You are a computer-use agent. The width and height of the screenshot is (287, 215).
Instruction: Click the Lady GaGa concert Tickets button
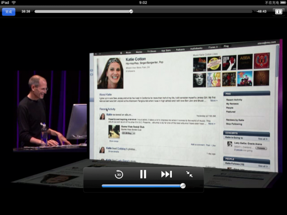tap(261, 148)
